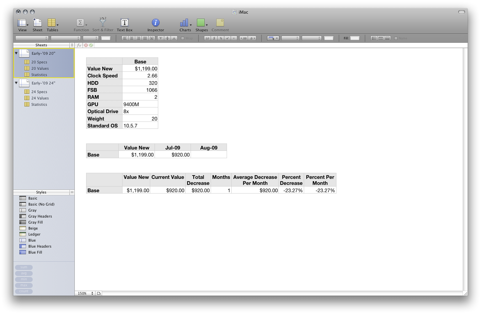Apply the Basic table style
This screenshot has width=481, height=314.
pyautogui.click(x=33, y=198)
